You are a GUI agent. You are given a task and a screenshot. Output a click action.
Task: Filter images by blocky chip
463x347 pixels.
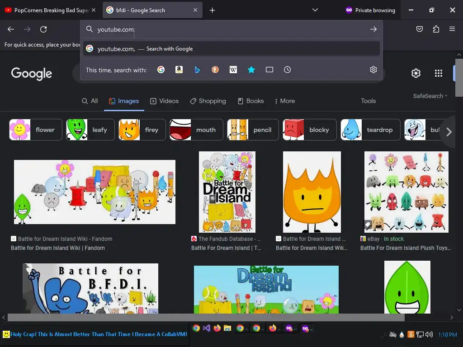pos(309,130)
